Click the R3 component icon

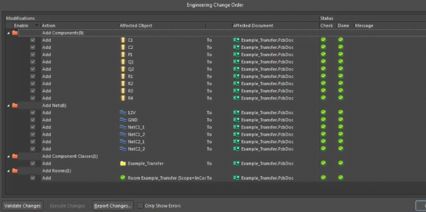(x=123, y=91)
